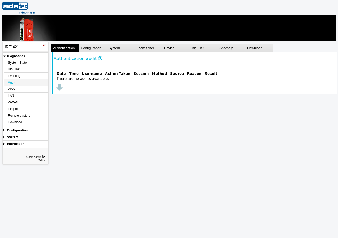This screenshot has height=238, width=338.
Task: Open Remote capture in sidebar
Action: (26, 116)
